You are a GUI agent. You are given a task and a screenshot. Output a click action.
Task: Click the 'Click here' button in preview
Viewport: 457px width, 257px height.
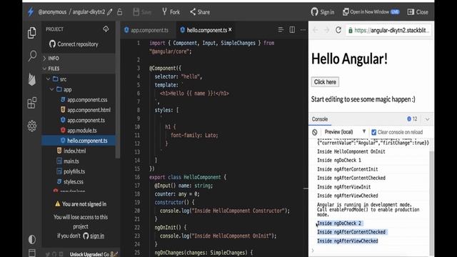coord(325,82)
